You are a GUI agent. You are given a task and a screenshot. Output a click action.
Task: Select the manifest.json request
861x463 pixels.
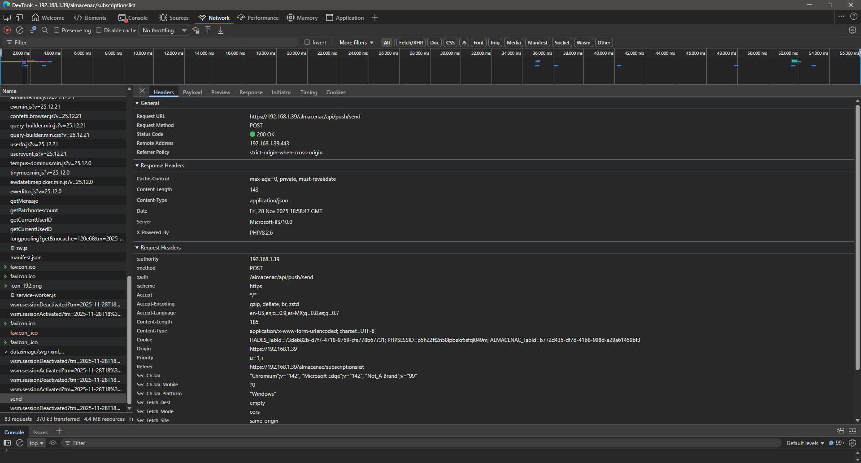pyautogui.click(x=26, y=258)
